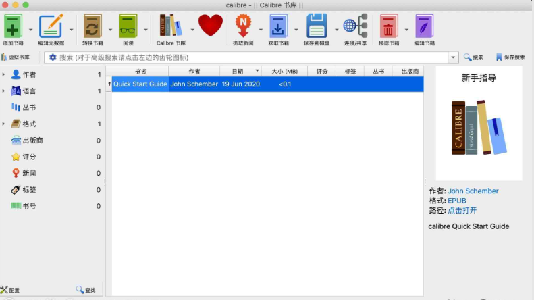Open the dropdown arrow next to Convert books
The height and width of the screenshot is (300, 534).
point(110,30)
